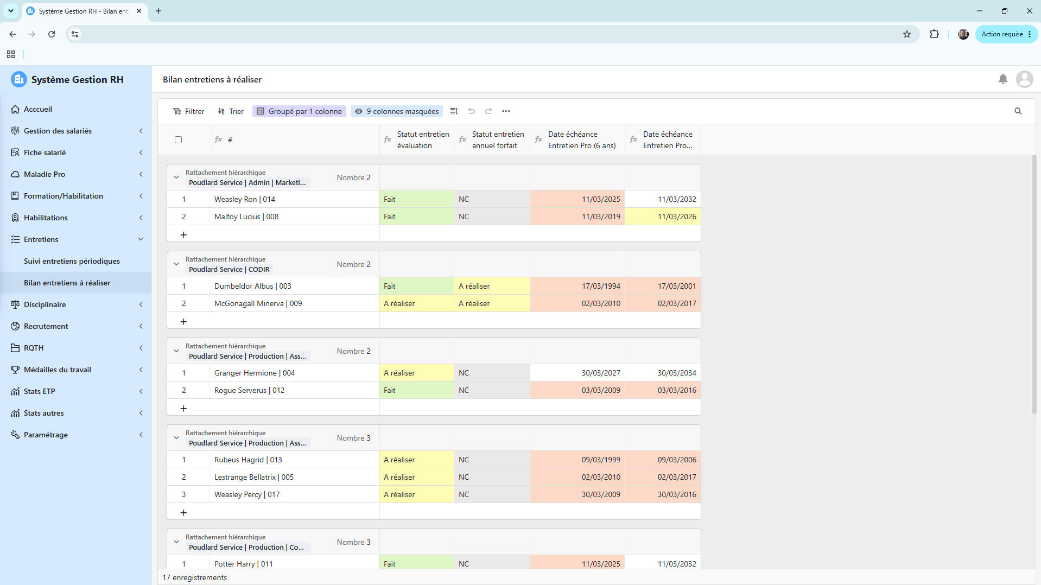Screen dimensions: 1041x585
Task: Click the Stats autres chart icon
Action: point(15,413)
